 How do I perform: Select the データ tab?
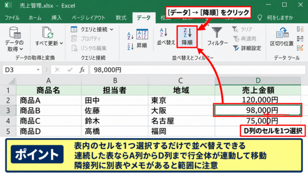tap(144, 18)
